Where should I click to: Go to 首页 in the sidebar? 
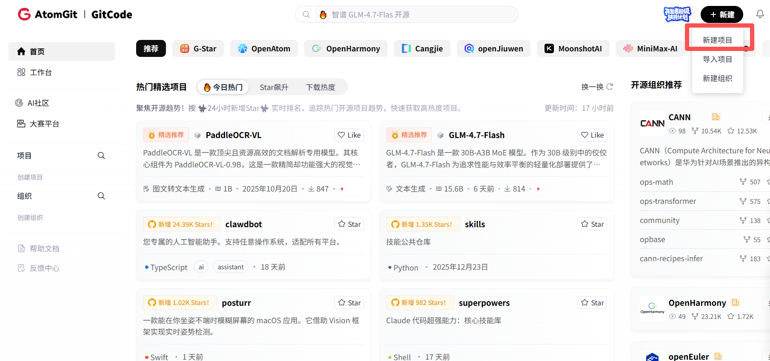point(62,51)
